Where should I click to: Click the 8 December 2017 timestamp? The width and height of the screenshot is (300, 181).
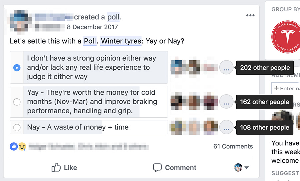click(92, 27)
